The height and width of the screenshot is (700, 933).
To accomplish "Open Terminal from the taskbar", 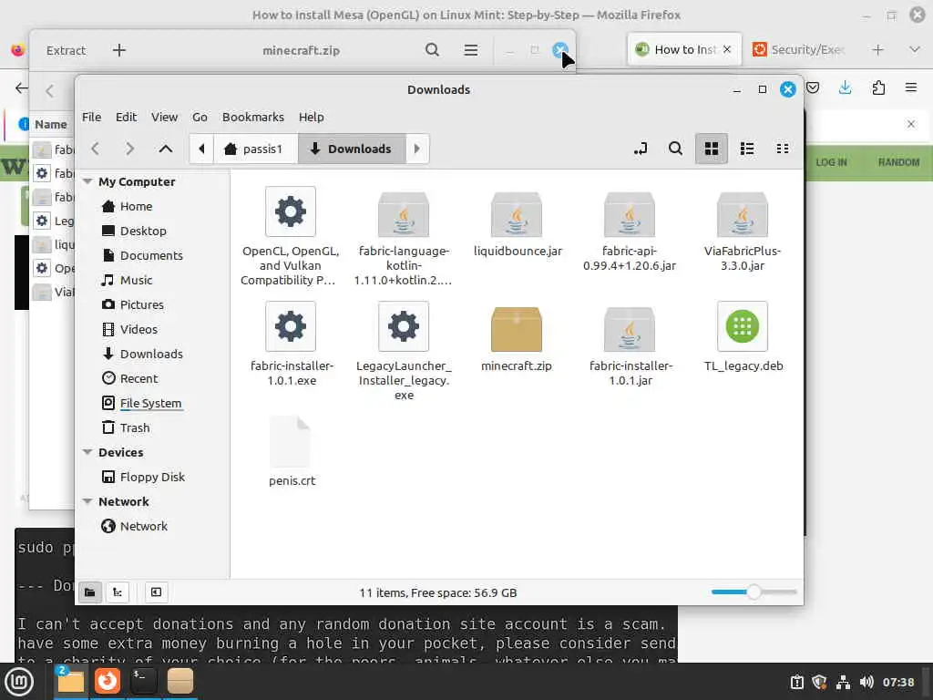I will pos(143,681).
